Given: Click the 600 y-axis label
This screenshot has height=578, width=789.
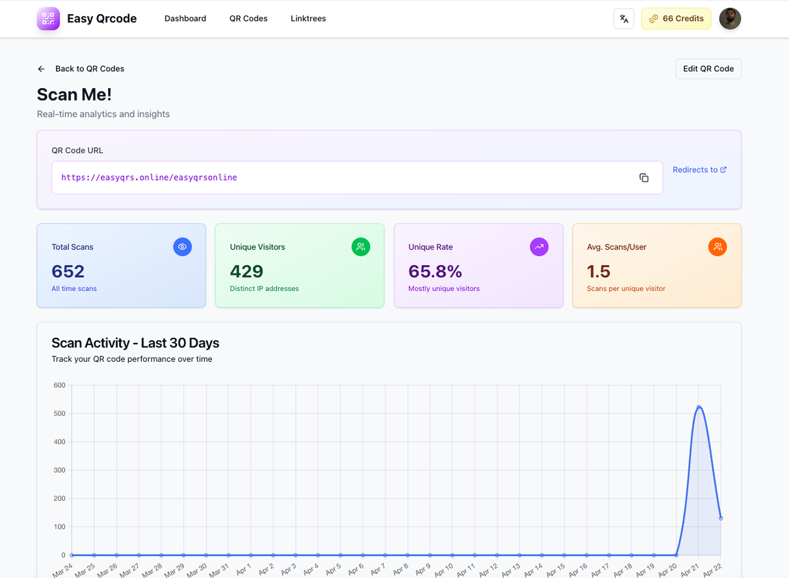Looking at the screenshot, I should 59,385.
